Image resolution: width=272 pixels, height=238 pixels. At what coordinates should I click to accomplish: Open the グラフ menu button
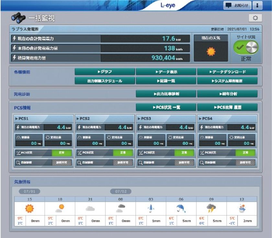[105, 72]
